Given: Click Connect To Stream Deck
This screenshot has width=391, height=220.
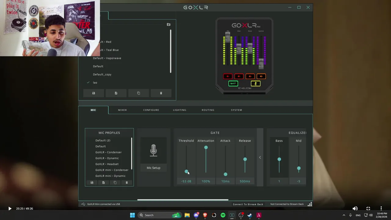Looking at the screenshot, I should [x=248, y=204].
